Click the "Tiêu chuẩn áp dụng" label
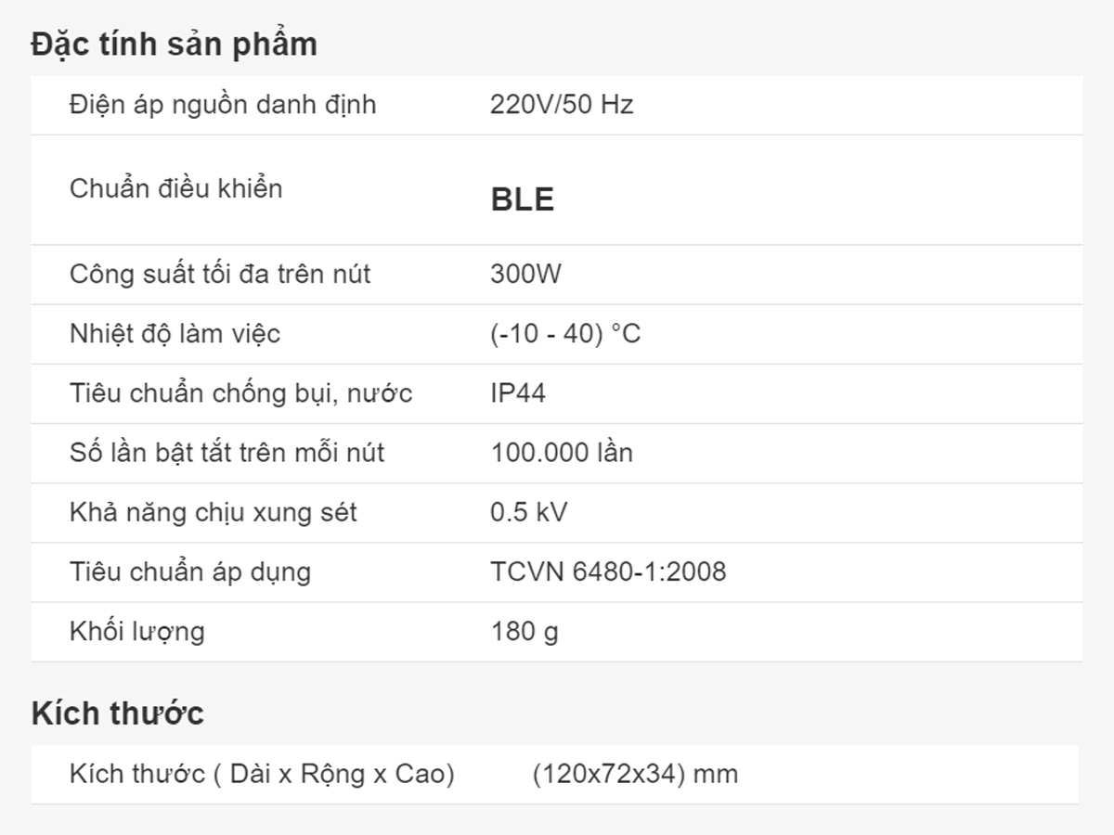Viewport: 1114px width, 835px height. (x=190, y=572)
